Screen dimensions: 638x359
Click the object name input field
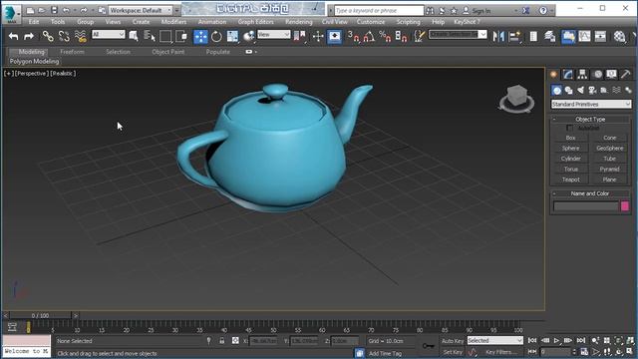(586, 206)
